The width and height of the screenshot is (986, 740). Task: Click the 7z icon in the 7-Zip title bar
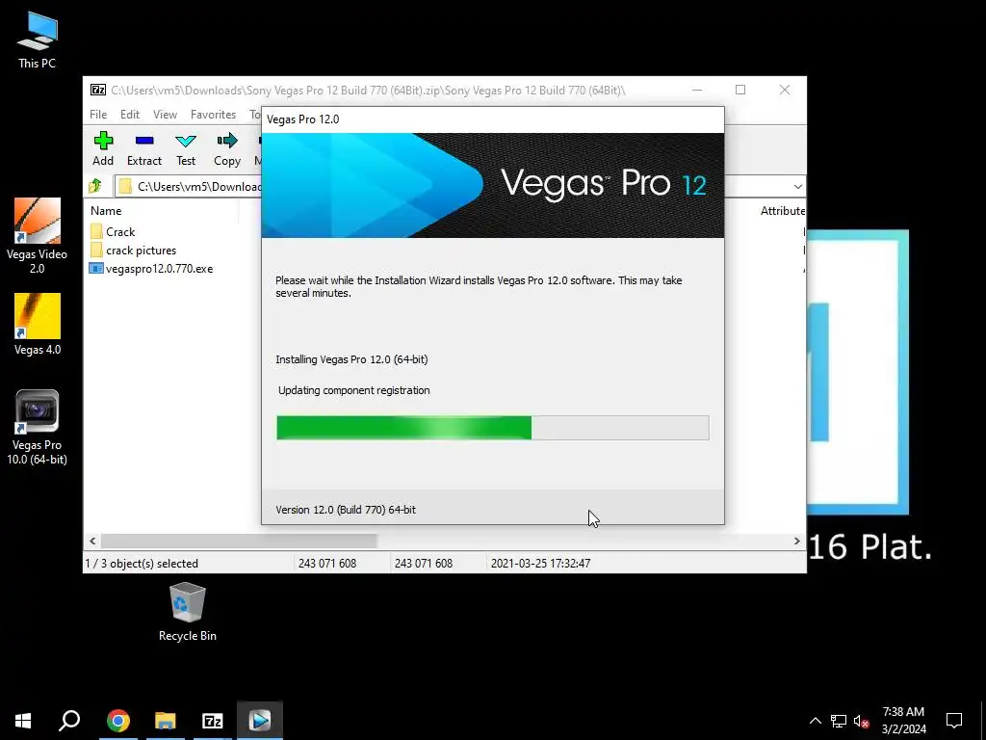(98, 90)
